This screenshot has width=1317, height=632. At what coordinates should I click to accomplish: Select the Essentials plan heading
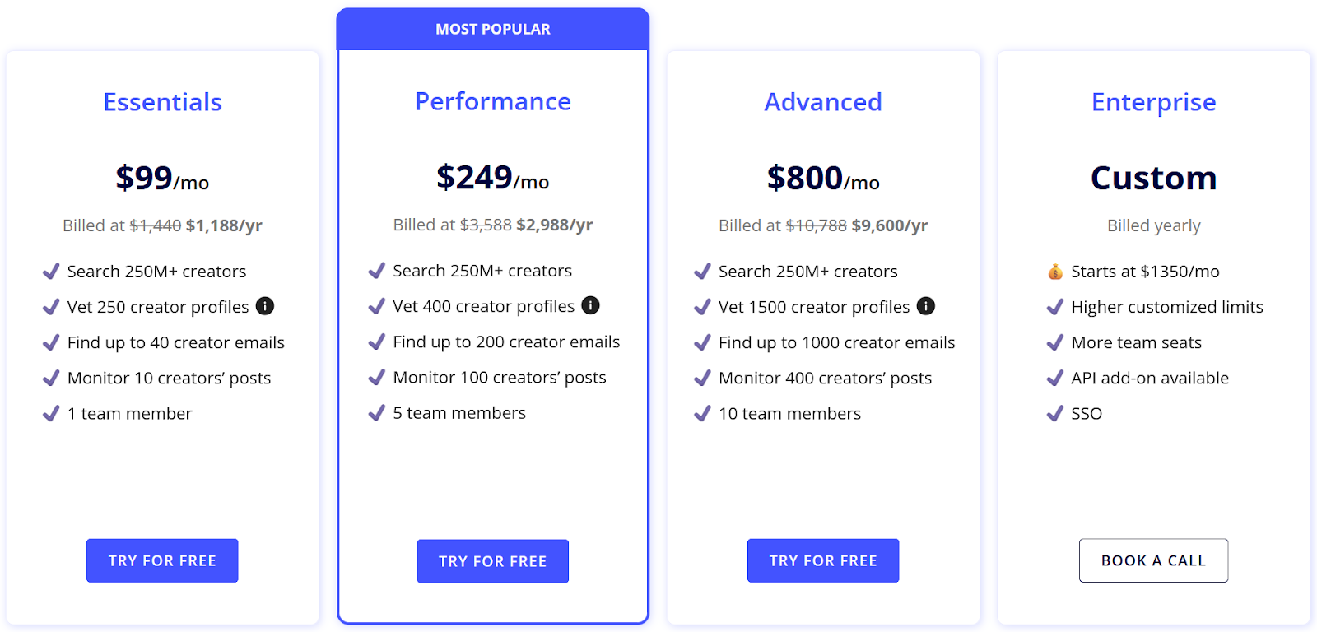pos(162,102)
